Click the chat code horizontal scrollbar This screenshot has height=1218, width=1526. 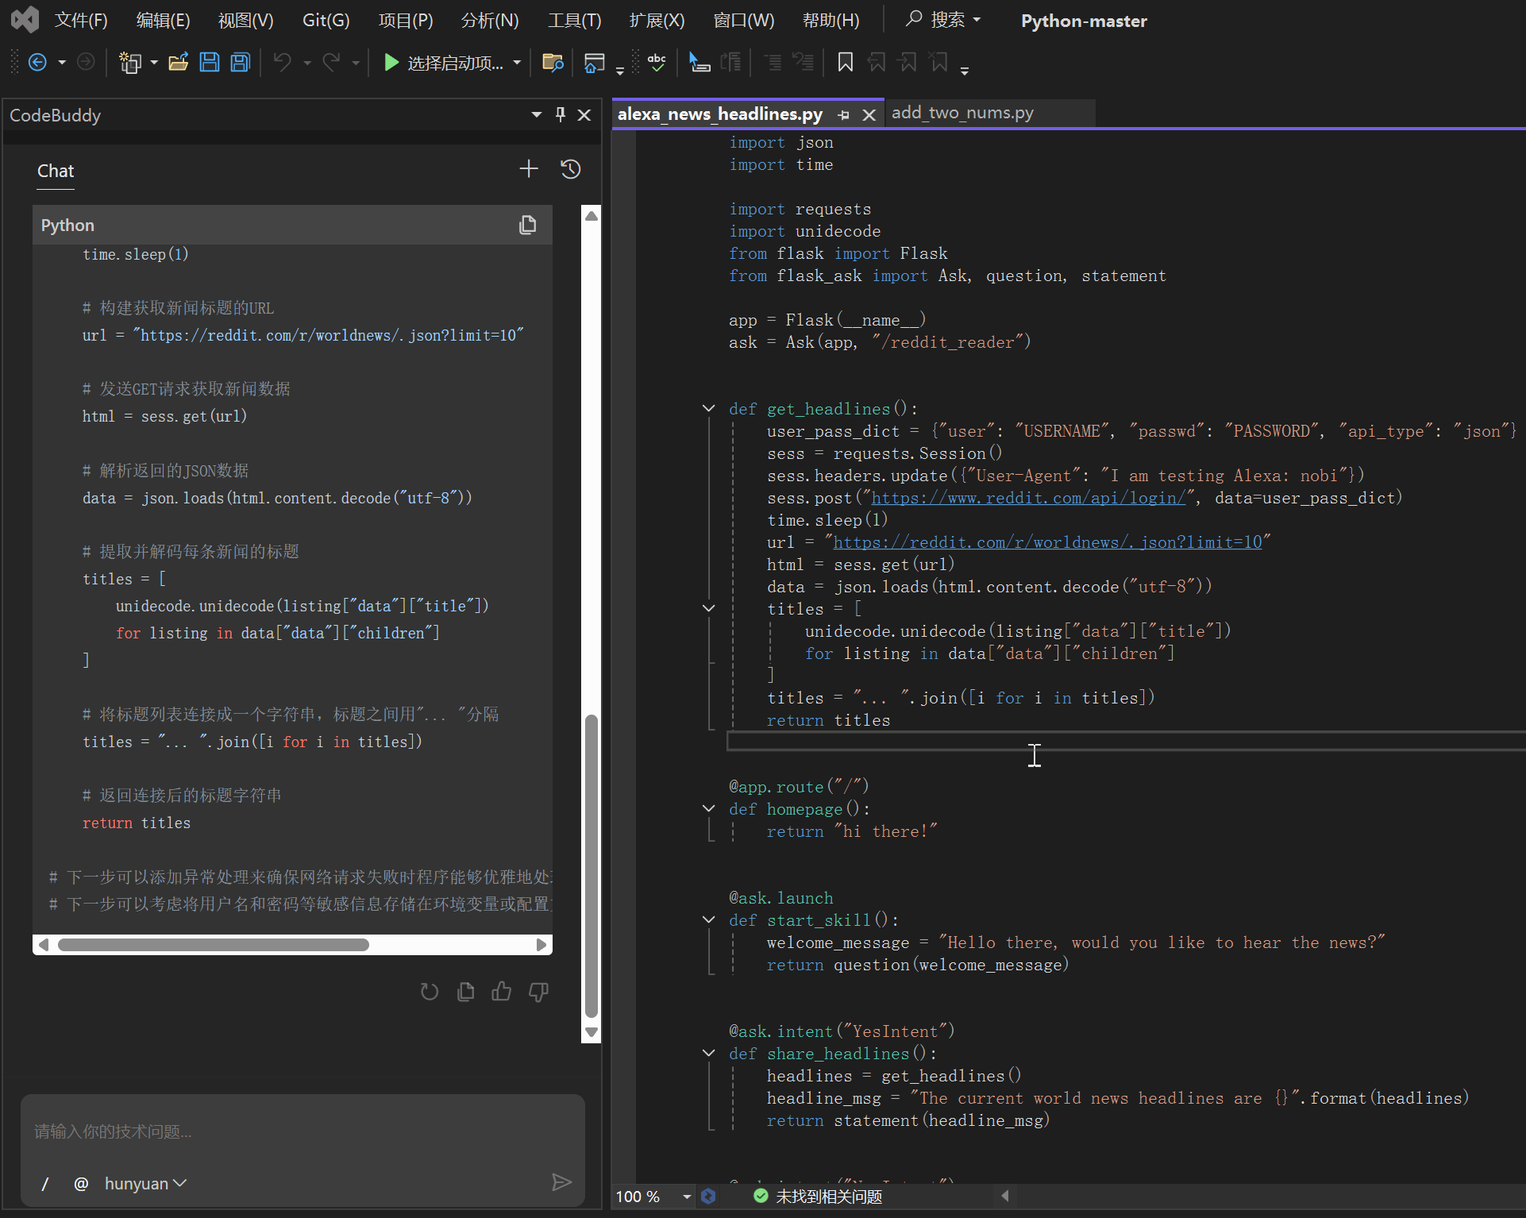point(213,945)
